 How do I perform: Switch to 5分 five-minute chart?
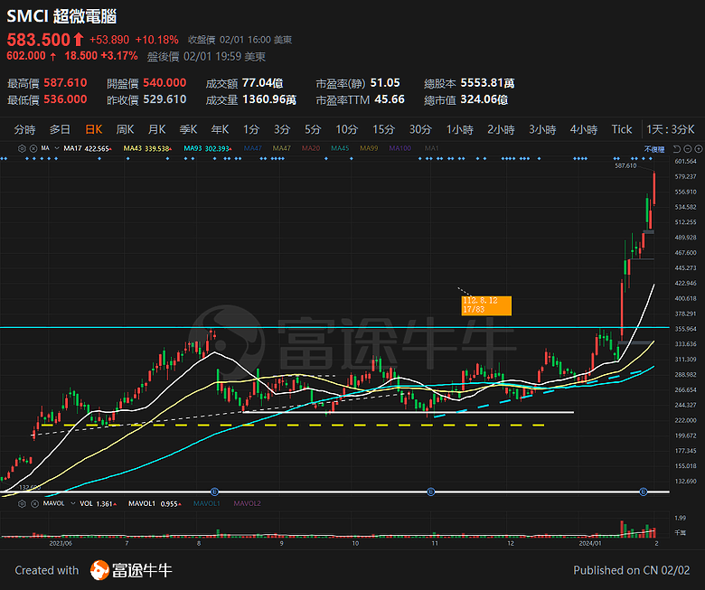pyautogui.click(x=313, y=130)
